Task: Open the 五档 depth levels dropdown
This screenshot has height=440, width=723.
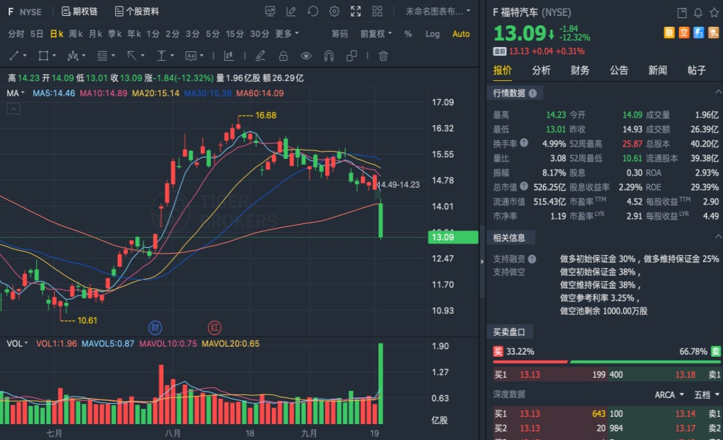Action: [707, 395]
